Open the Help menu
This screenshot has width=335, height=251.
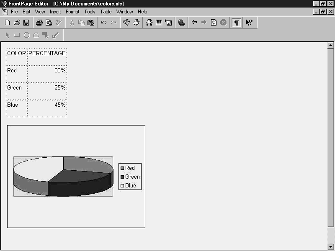[142, 12]
